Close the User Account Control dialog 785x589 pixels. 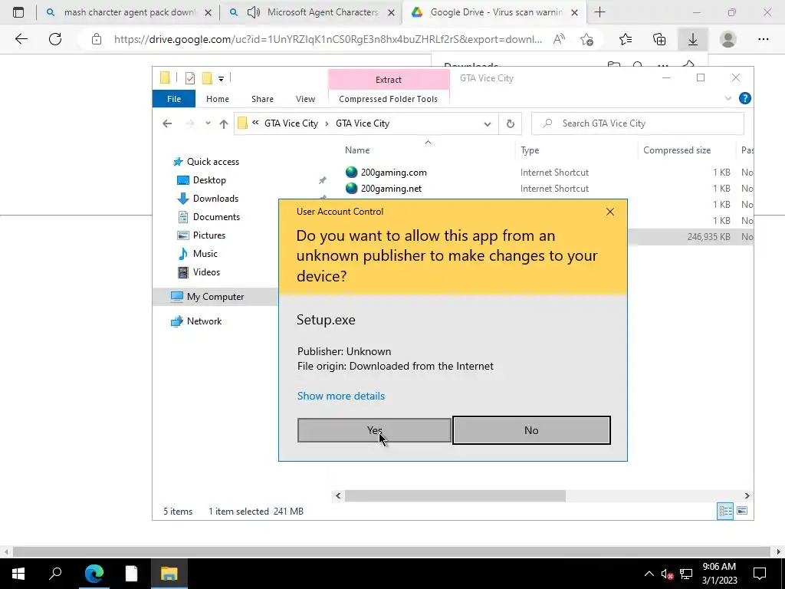[x=609, y=212]
